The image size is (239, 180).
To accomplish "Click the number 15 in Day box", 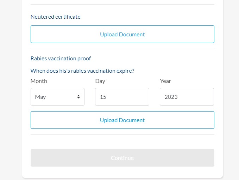I will tap(103, 97).
